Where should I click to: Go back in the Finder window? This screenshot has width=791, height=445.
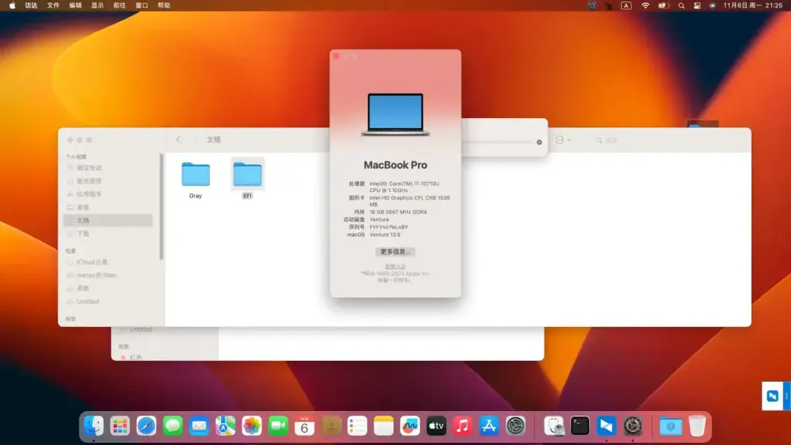point(178,140)
